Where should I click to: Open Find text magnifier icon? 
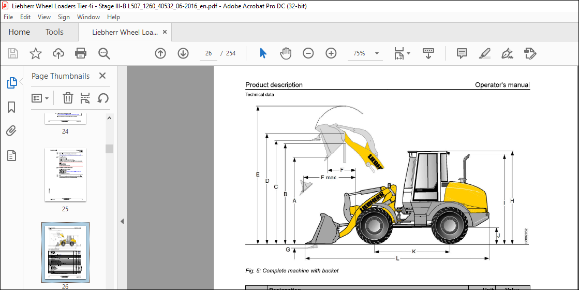(x=104, y=53)
